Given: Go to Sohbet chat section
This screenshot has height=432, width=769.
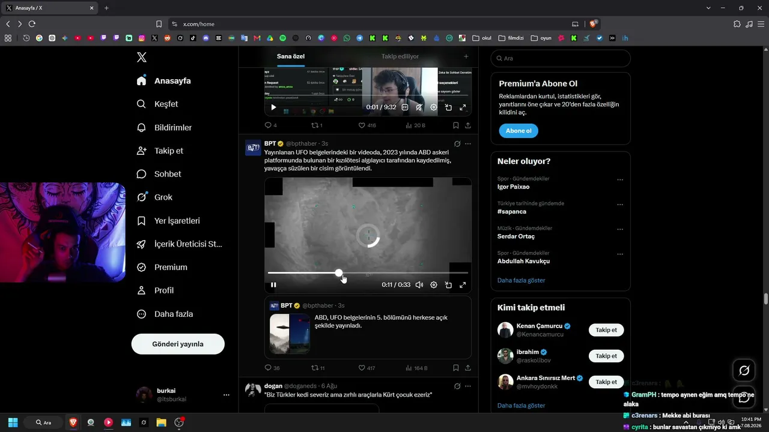Looking at the screenshot, I should [x=159, y=174].
